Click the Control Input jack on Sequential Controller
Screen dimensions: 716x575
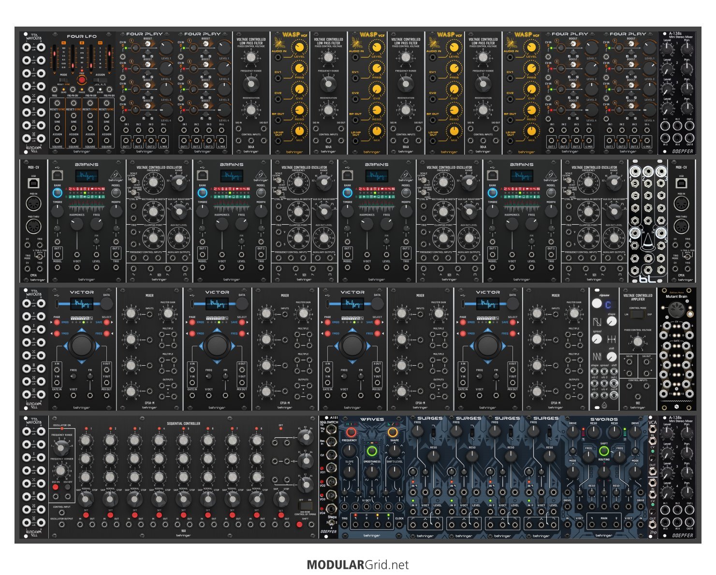pos(61,512)
